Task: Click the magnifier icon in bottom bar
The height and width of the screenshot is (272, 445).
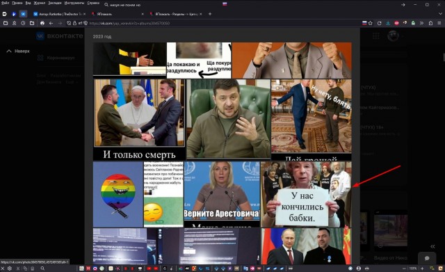Action: 42,269
